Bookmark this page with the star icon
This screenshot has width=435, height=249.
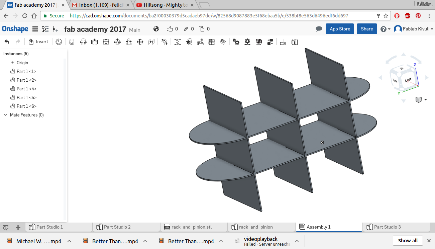pyautogui.click(x=386, y=16)
